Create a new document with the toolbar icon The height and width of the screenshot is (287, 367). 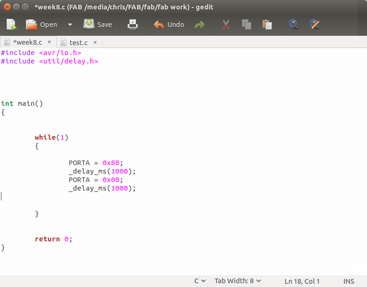[11, 24]
